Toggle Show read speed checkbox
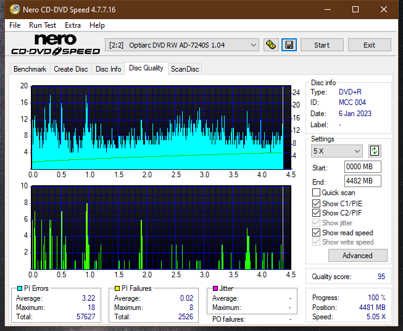Viewport: 403px width, 331px height. (x=316, y=232)
